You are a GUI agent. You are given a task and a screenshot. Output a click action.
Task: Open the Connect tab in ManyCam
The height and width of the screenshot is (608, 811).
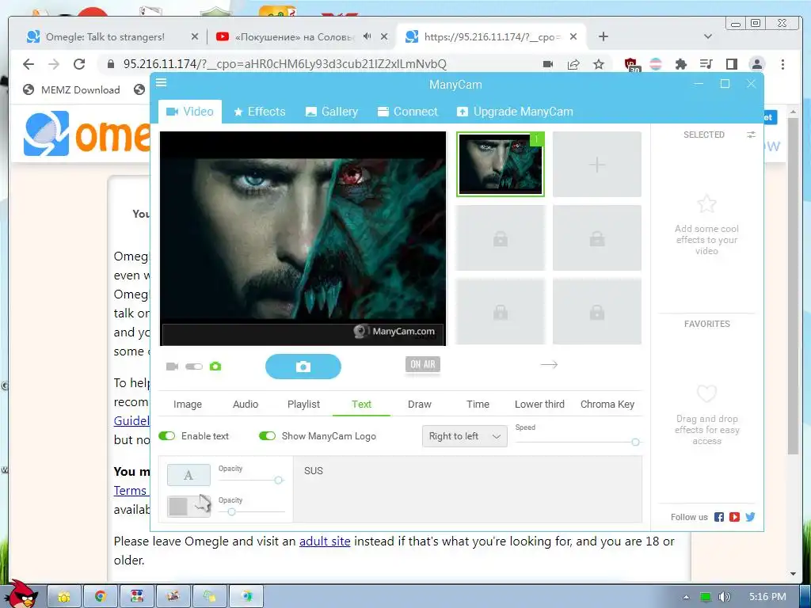click(x=408, y=112)
